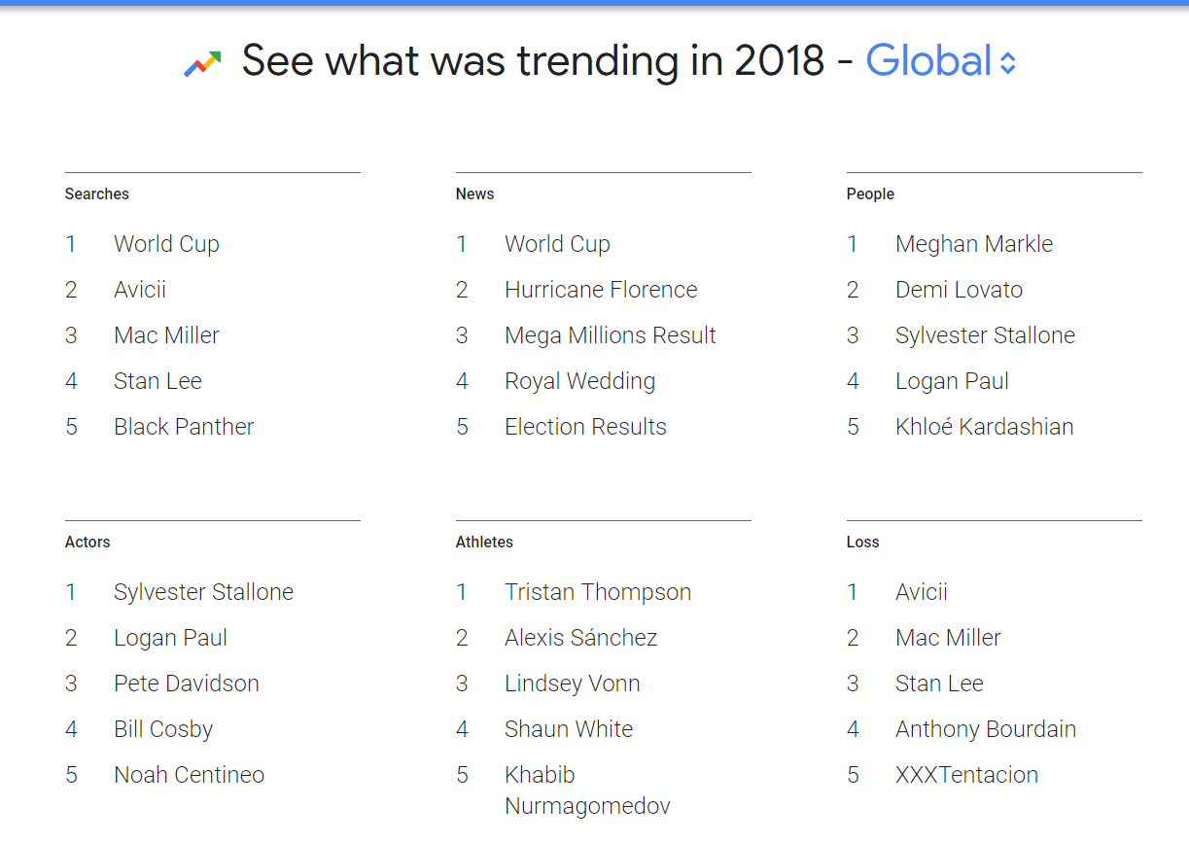Click XXXTentacion in Loss list
The width and height of the screenshot is (1189, 842).
[967, 775]
